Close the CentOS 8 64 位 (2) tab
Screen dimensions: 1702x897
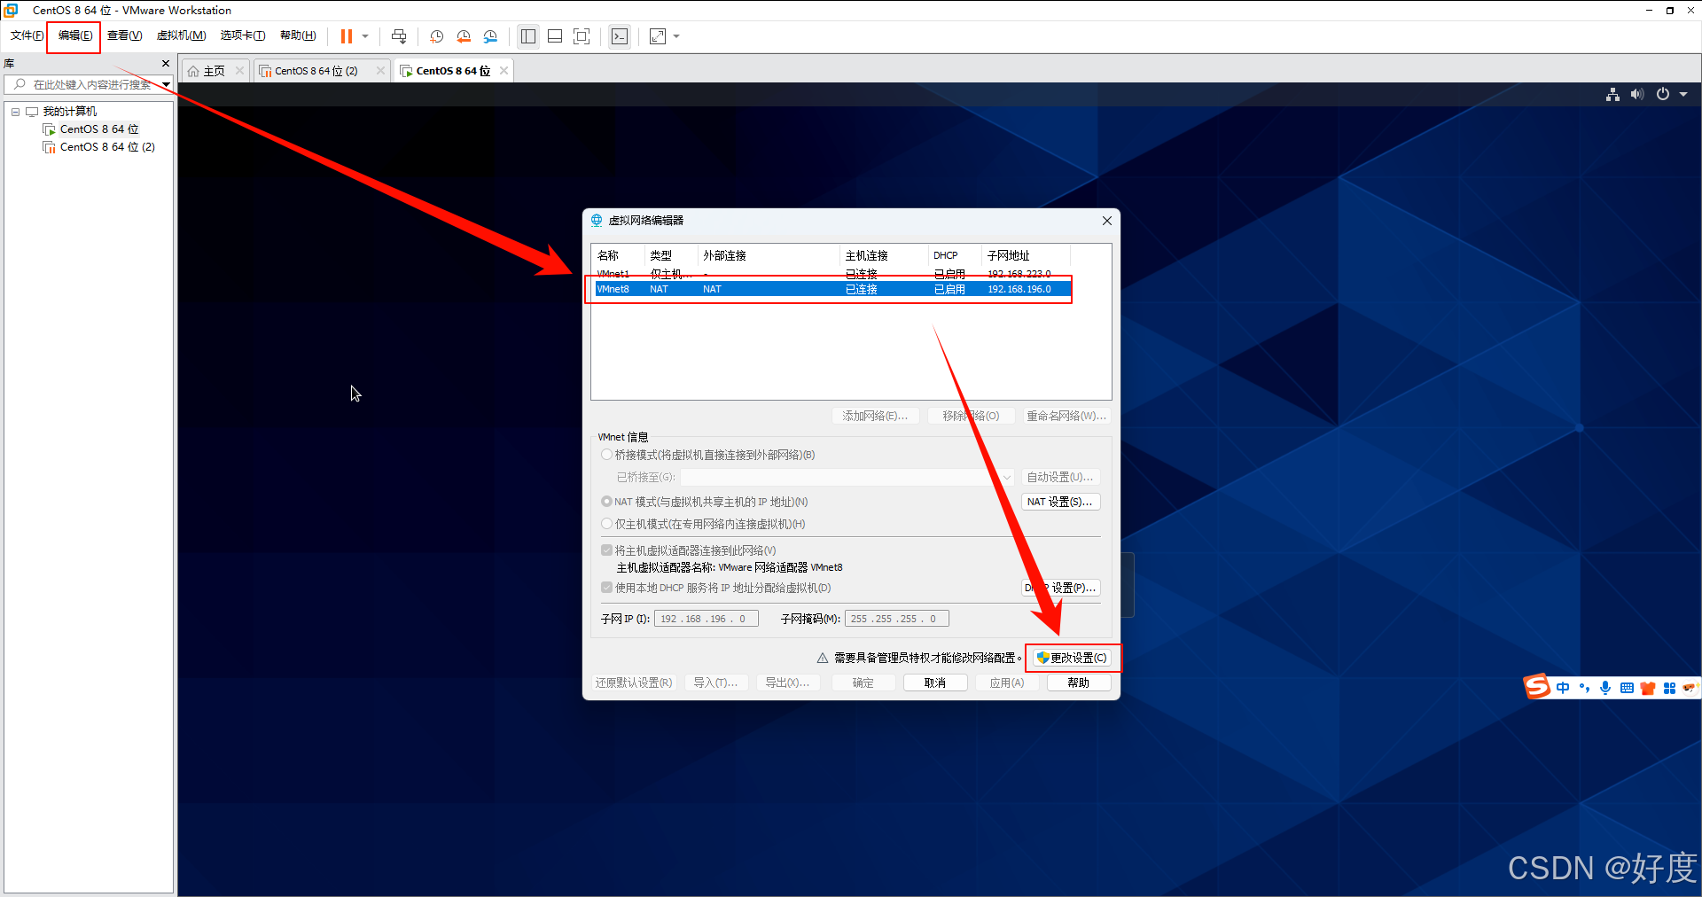click(x=380, y=71)
